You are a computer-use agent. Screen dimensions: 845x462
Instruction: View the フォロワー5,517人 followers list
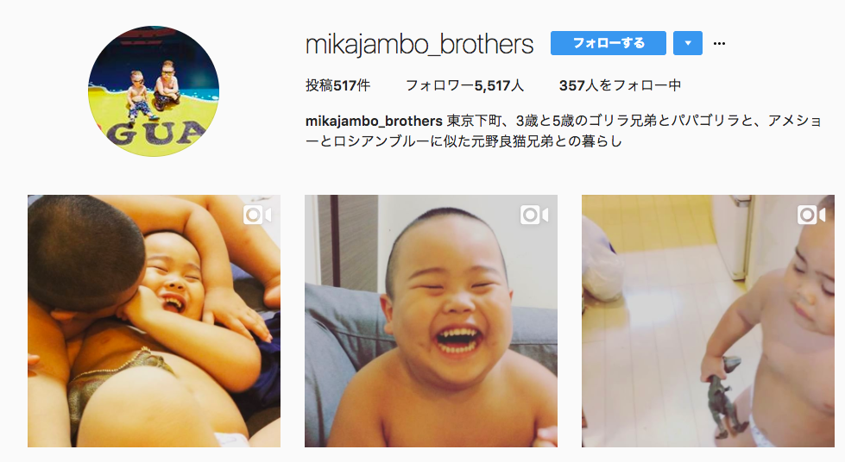point(464,85)
